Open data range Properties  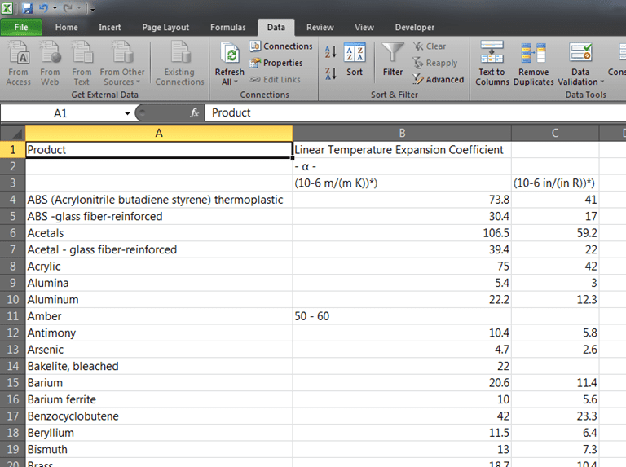pyautogui.click(x=276, y=63)
